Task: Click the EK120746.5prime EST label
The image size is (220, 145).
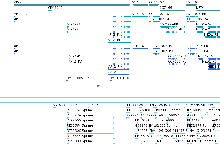Action: tap(149, 120)
